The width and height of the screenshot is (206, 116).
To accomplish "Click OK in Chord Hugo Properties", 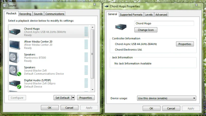I will click(x=151, y=108).
